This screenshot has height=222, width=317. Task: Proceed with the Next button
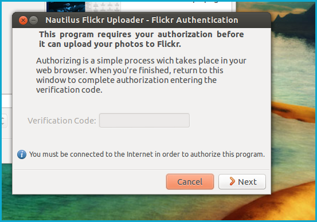[242, 181]
